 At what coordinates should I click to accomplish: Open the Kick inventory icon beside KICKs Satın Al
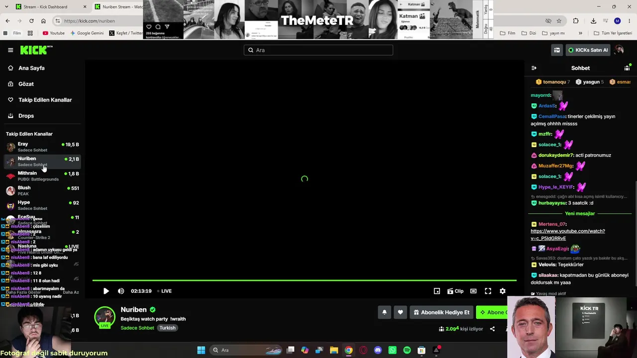(557, 50)
